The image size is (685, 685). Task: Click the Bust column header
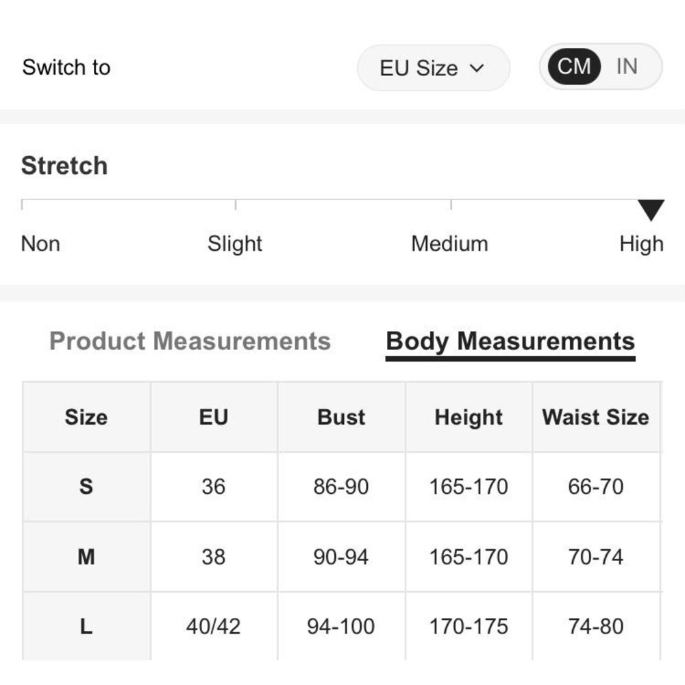tap(341, 417)
